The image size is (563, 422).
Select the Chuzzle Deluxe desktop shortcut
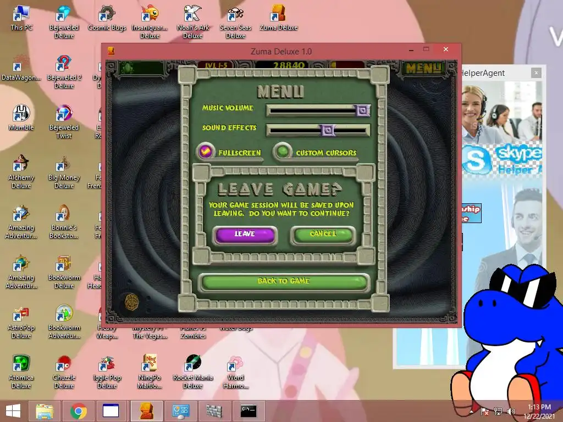pos(64,372)
